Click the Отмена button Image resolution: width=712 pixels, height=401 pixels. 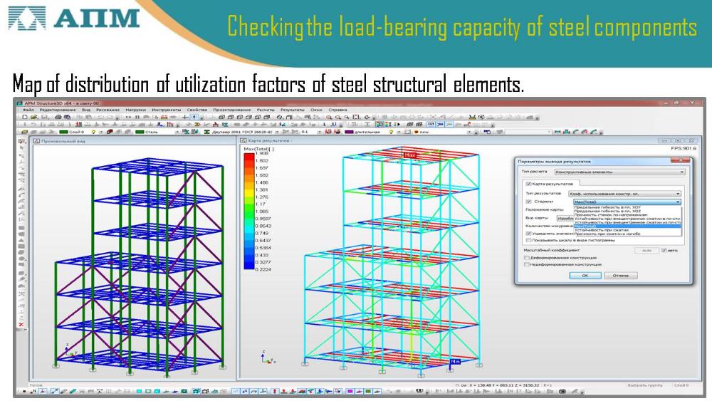point(620,275)
